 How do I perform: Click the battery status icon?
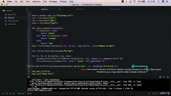click(x=144, y=1)
